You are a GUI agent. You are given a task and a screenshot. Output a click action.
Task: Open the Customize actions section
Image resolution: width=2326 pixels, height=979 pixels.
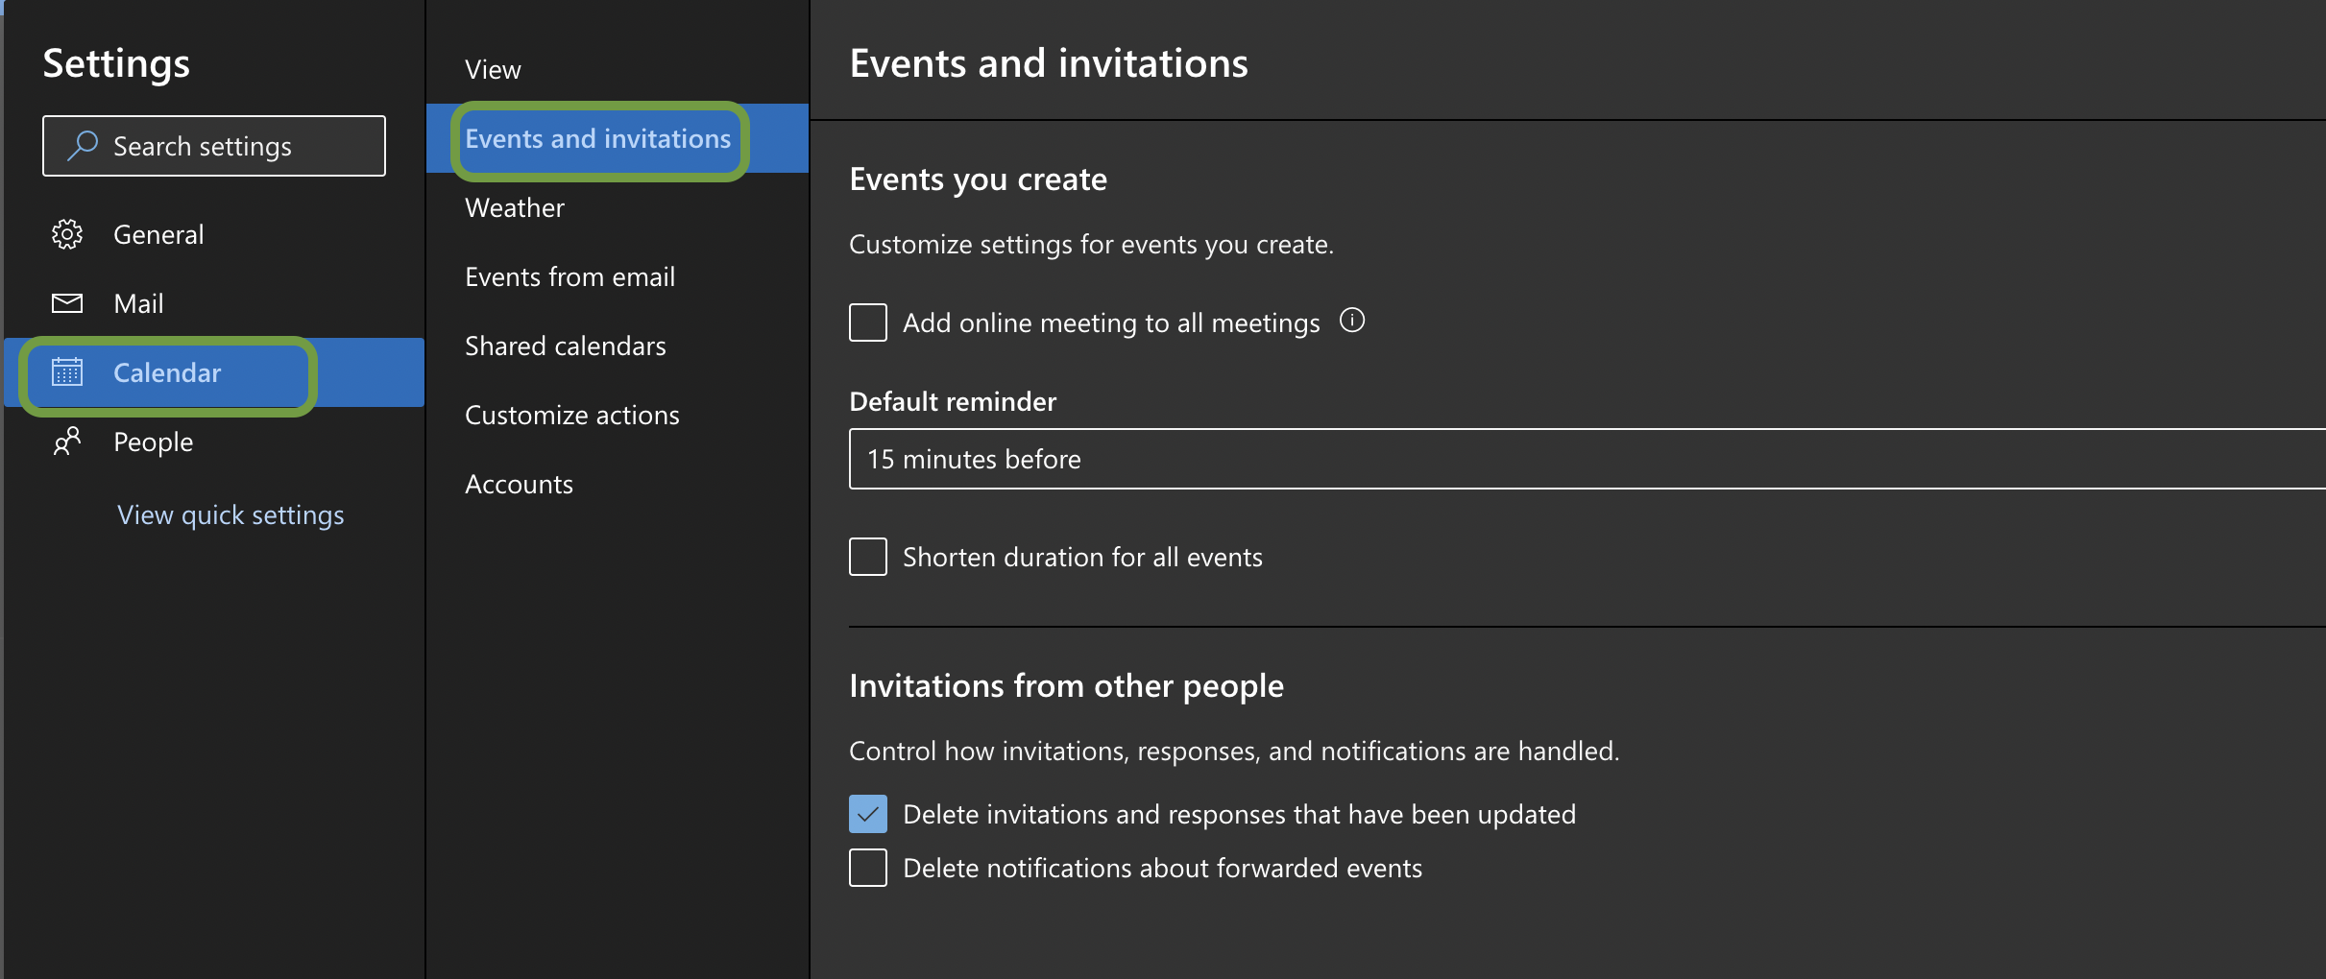[x=571, y=415]
